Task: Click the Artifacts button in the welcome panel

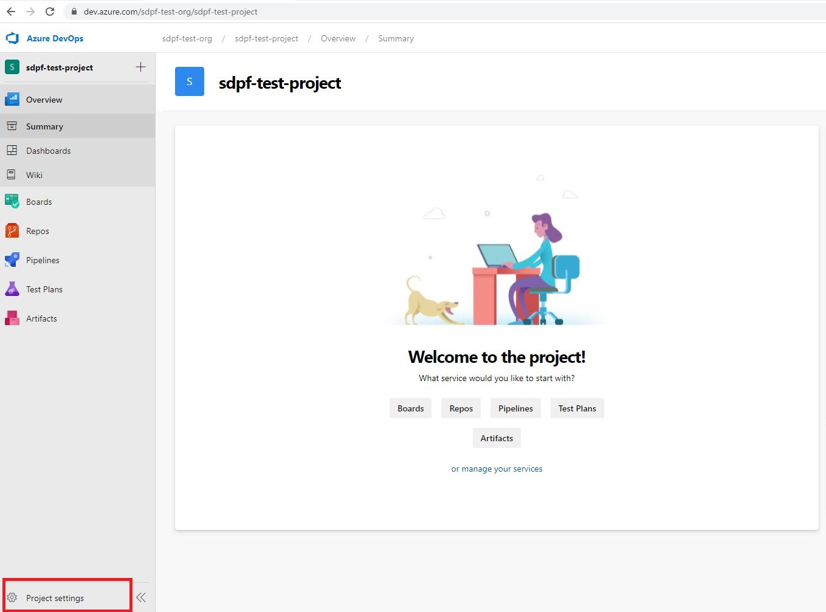Action: pos(497,438)
